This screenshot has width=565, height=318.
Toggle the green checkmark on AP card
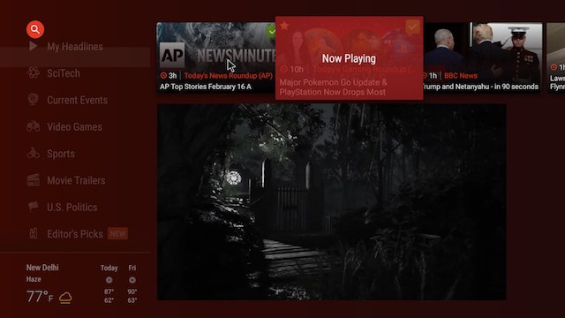tap(271, 32)
